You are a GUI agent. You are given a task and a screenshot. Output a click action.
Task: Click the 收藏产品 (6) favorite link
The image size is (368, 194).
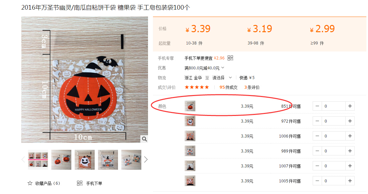click(x=48, y=183)
